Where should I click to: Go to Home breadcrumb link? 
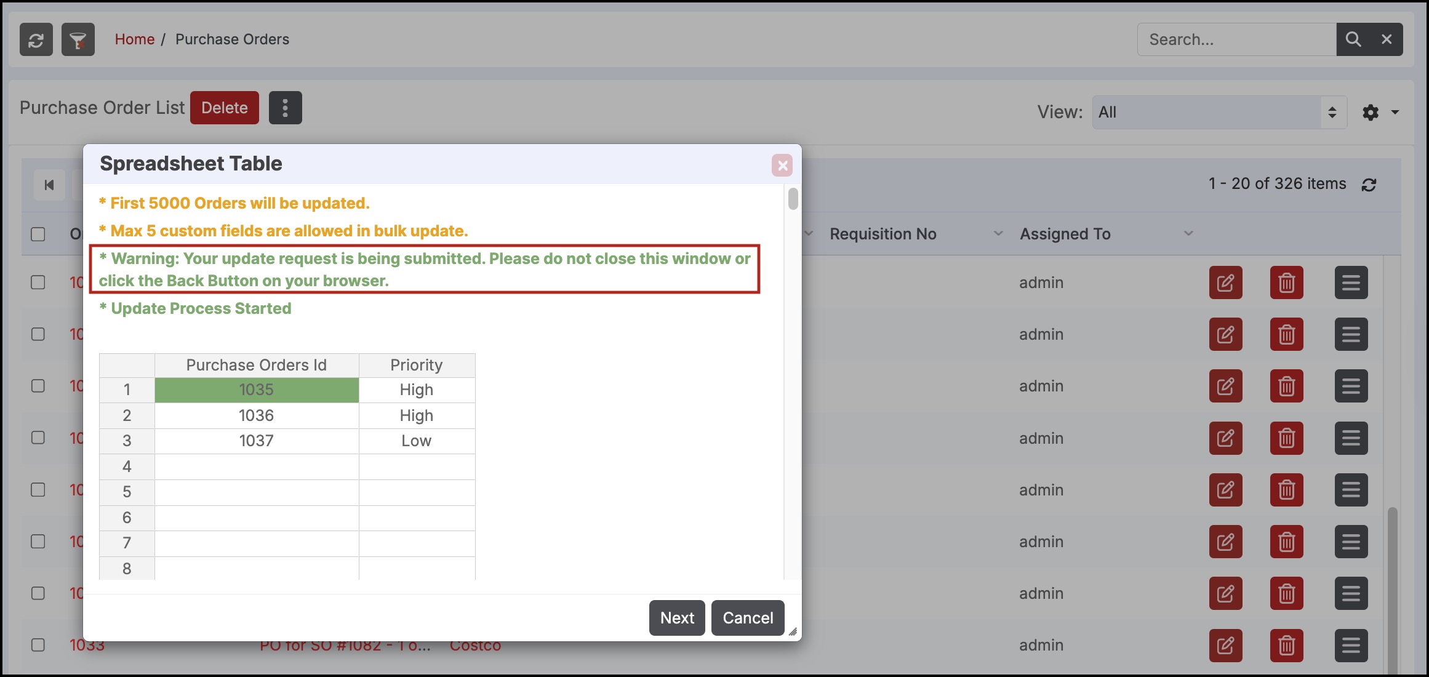(134, 40)
